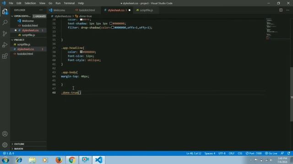Screen dimensions: 293x164
Task: Switch to the todolist.html tab
Action: tap(87, 10)
